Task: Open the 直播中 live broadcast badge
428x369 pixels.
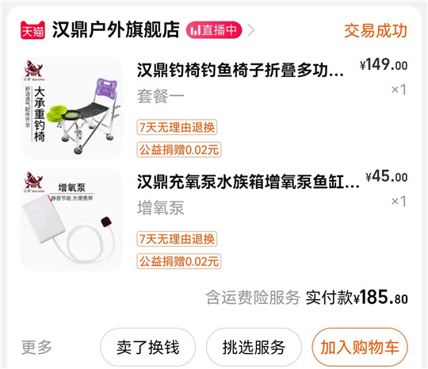Action: pyautogui.click(x=214, y=30)
